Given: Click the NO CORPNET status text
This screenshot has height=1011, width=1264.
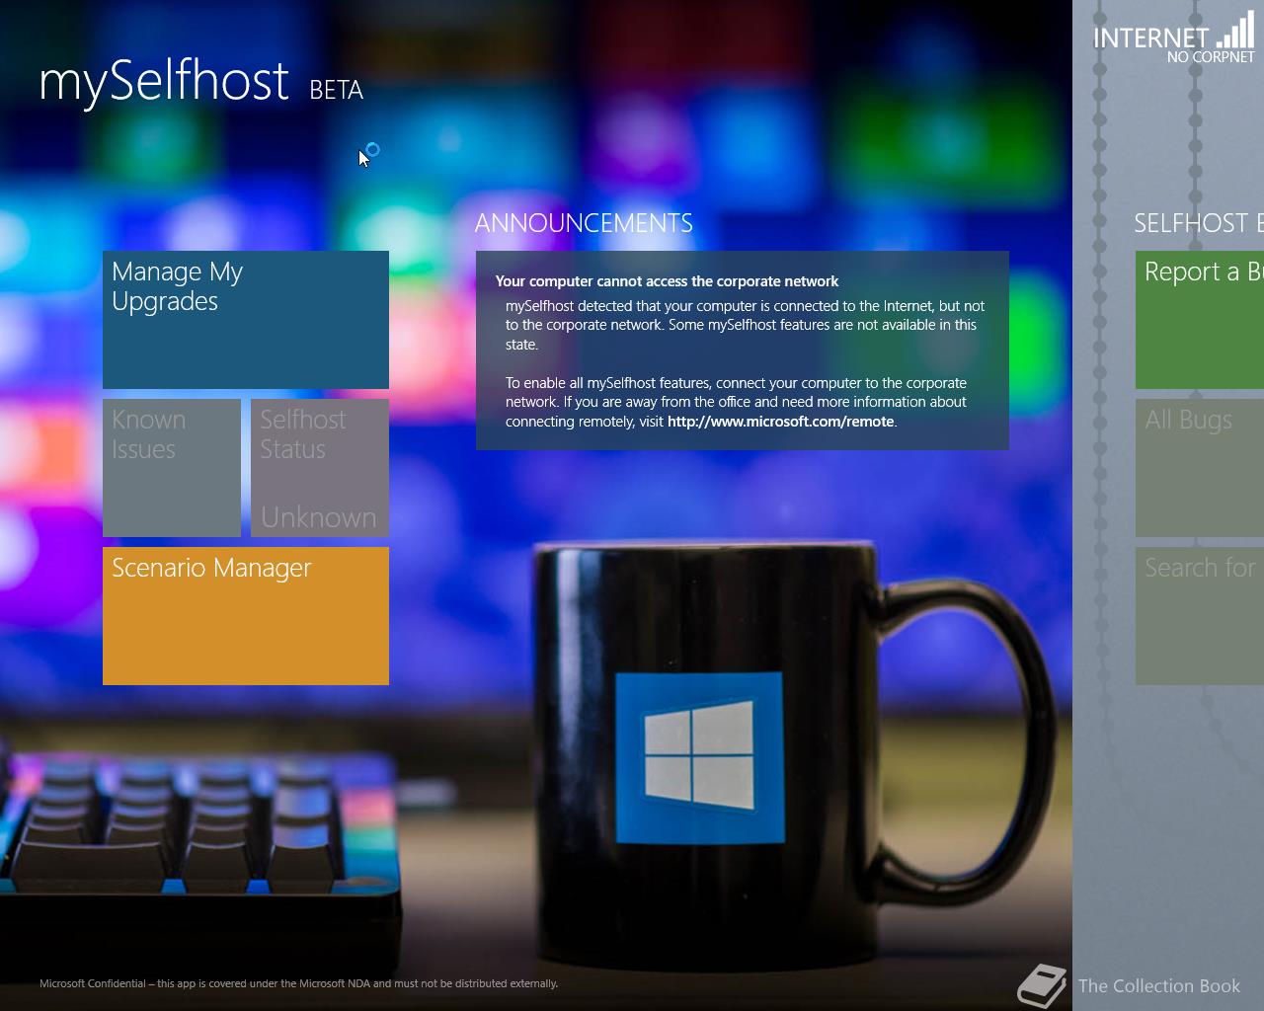Looking at the screenshot, I should pos(1211,57).
